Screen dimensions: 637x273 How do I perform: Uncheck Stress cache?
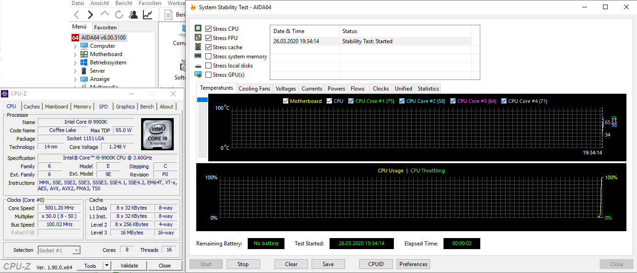[x=209, y=47]
